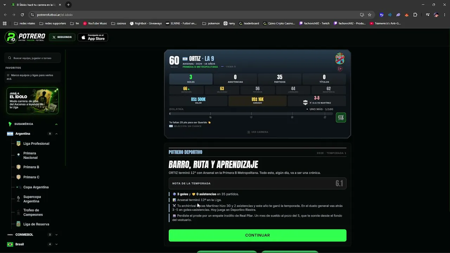Click the install app icon in the address bar
Viewport: 450px width, 253px height.
tap(362, 15)
